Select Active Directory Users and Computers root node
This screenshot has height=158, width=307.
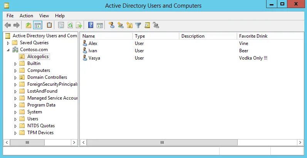tap(45, 36)
